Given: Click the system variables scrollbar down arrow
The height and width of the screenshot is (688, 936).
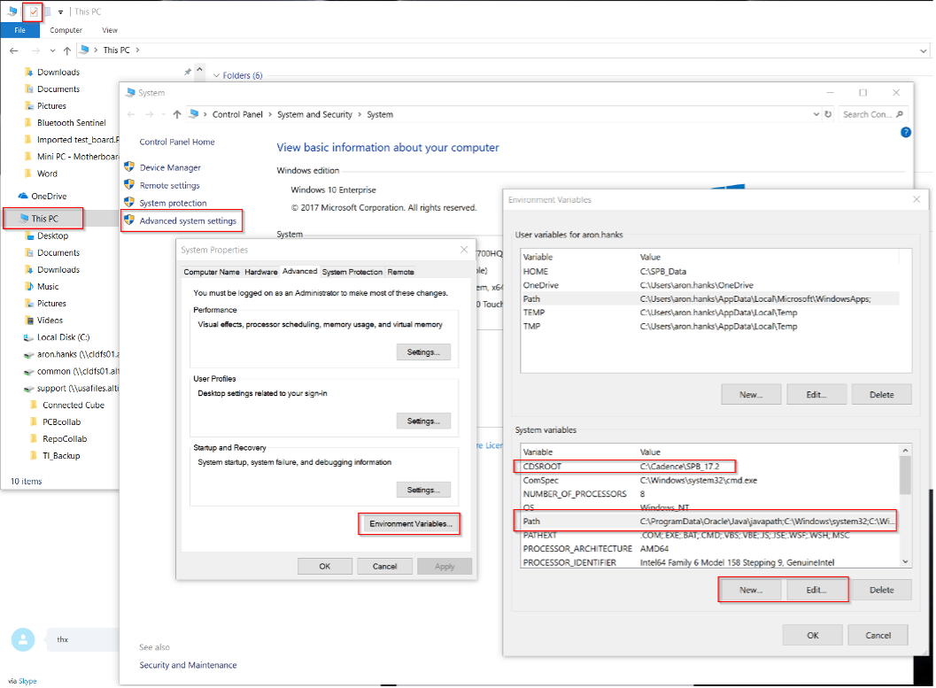Looking at the screenshot, I should click(906, 562).
